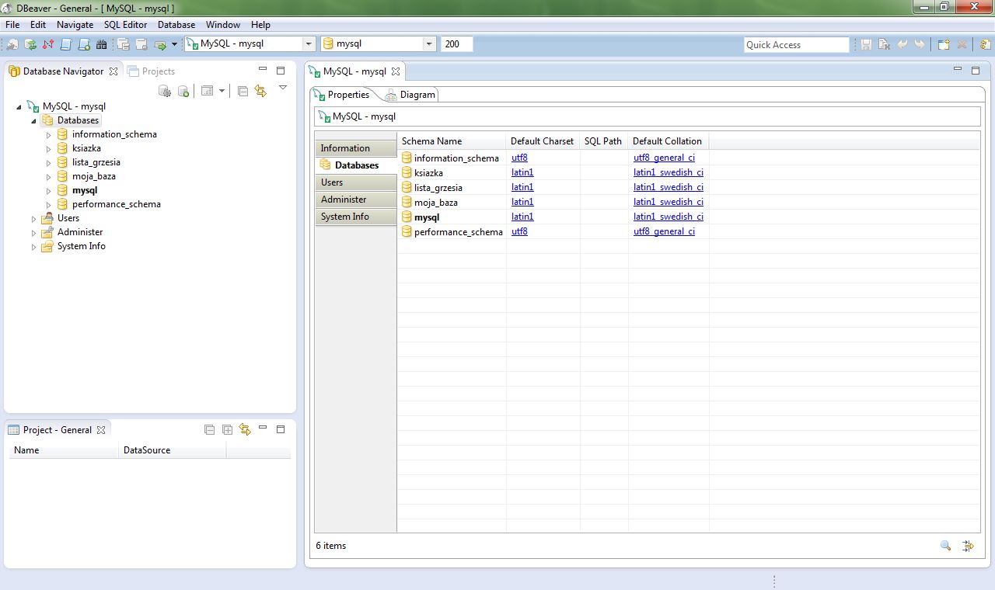The image size is (995, 590).
Task: Click the configure columns icon below the table
Action: [x=968, y=546]
